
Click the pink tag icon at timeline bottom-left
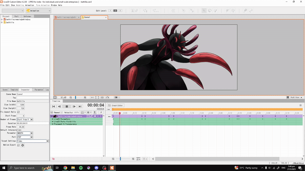[x=53, y=159]
